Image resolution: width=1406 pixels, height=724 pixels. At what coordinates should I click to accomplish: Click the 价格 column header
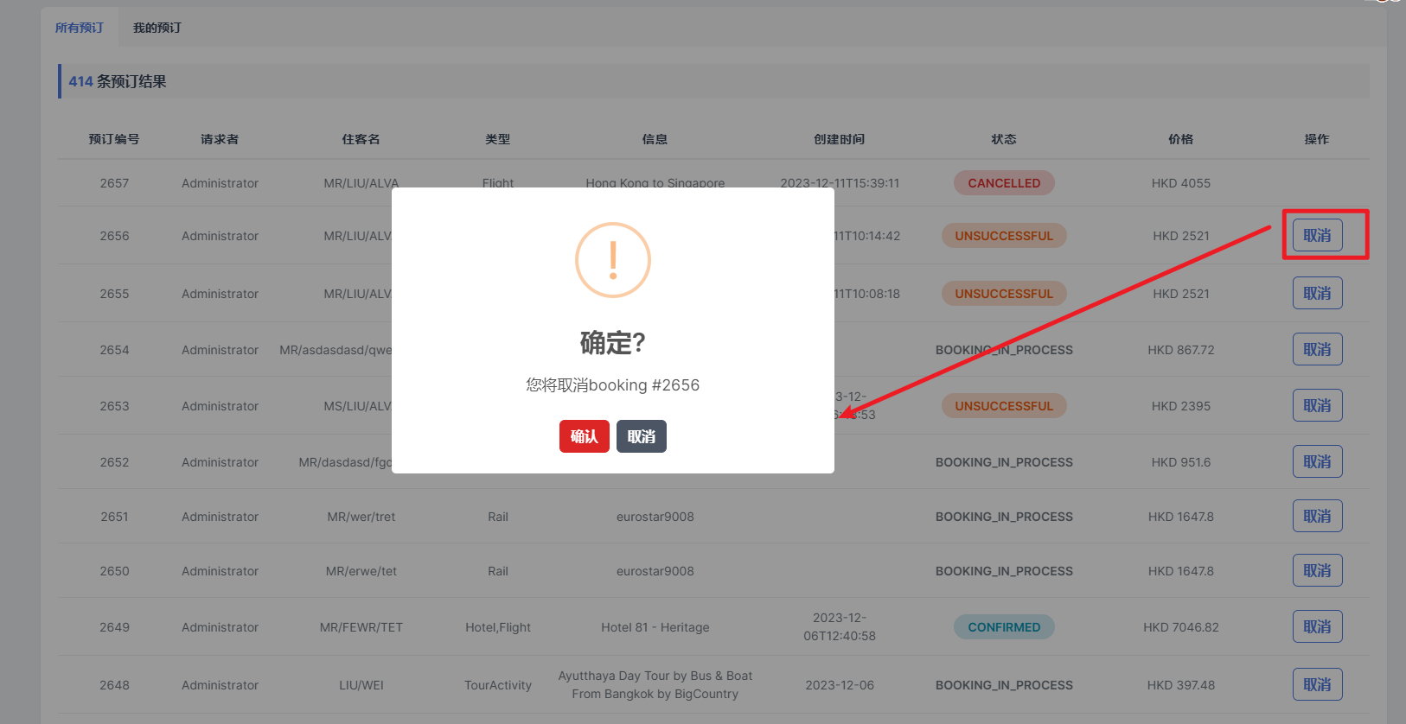tap(1180, 139)
